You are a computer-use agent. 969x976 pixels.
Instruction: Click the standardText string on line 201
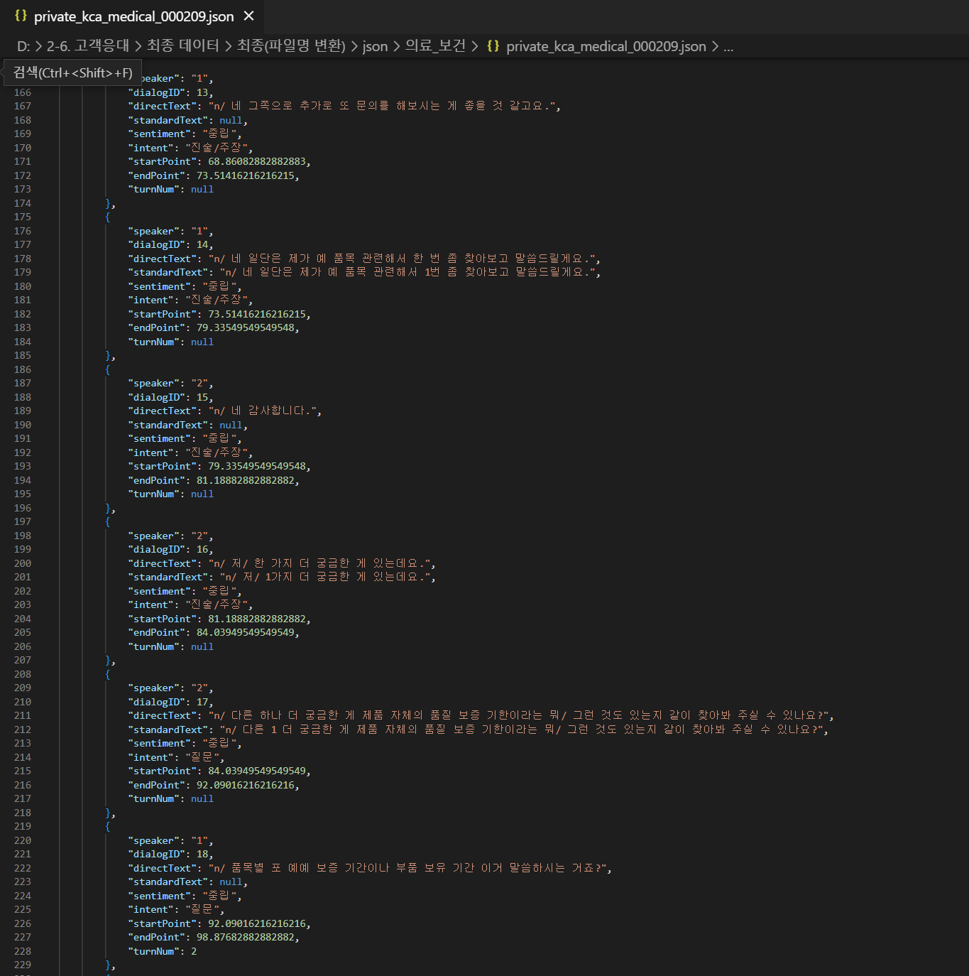(x=325, y=577)
